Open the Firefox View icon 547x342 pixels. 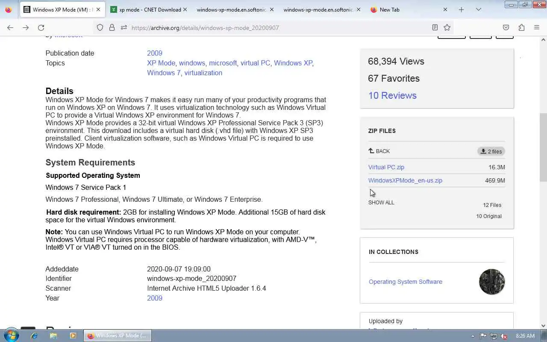tap(9, 9)
